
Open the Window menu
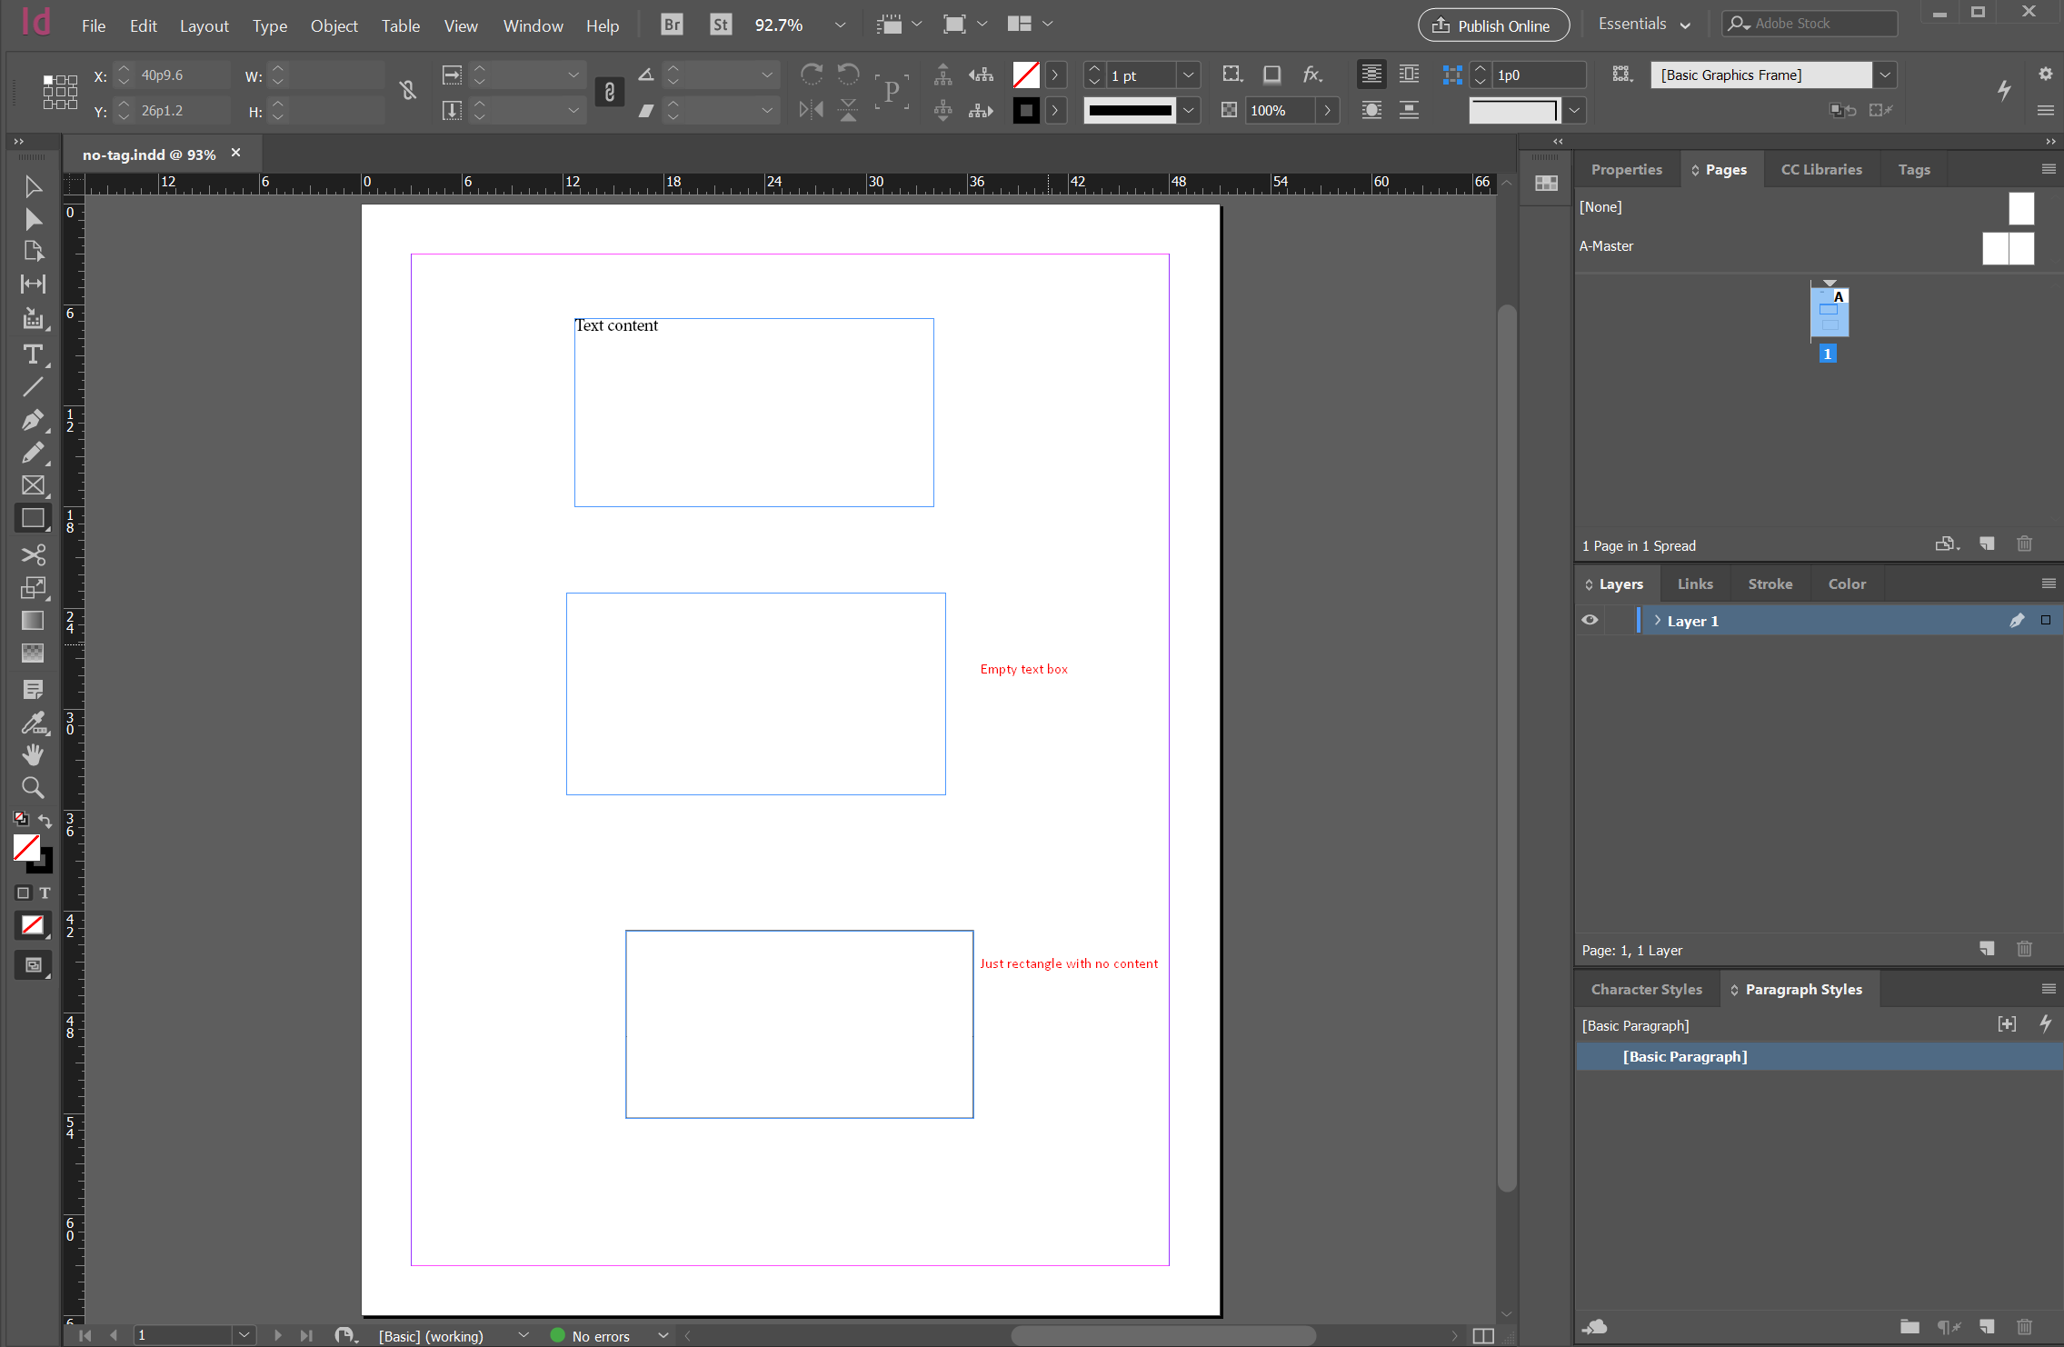[x=532, y=25]
